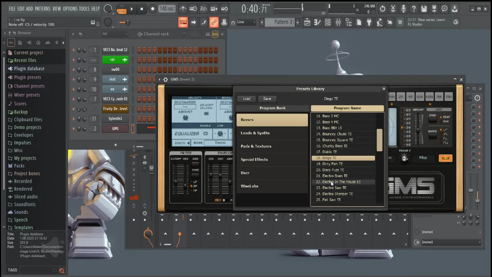
Task: Select the Sylenth1 channel button
Action: point(115,118)
